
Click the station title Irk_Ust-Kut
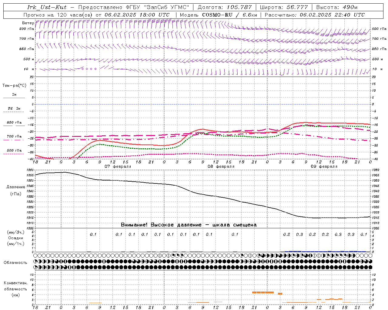47,7
